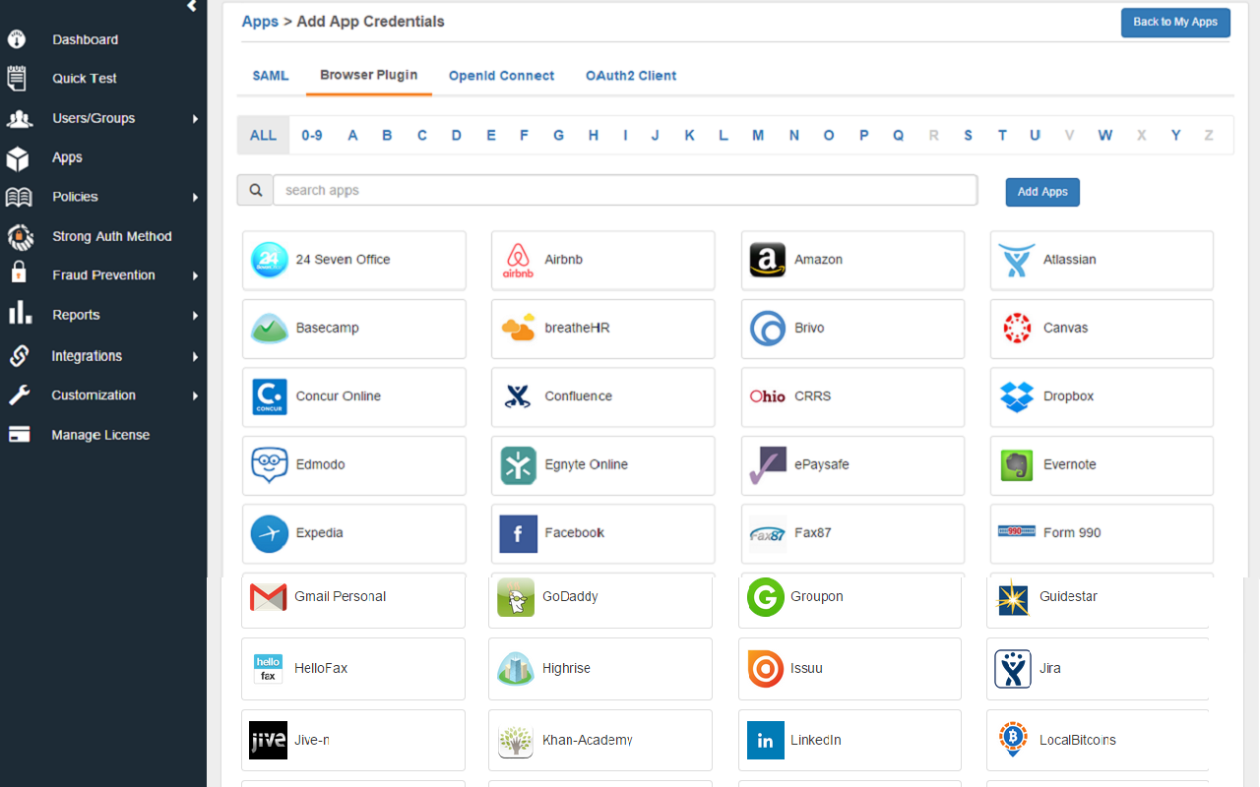Collapse the sidebar using top arrow

[x=192, y=6]
